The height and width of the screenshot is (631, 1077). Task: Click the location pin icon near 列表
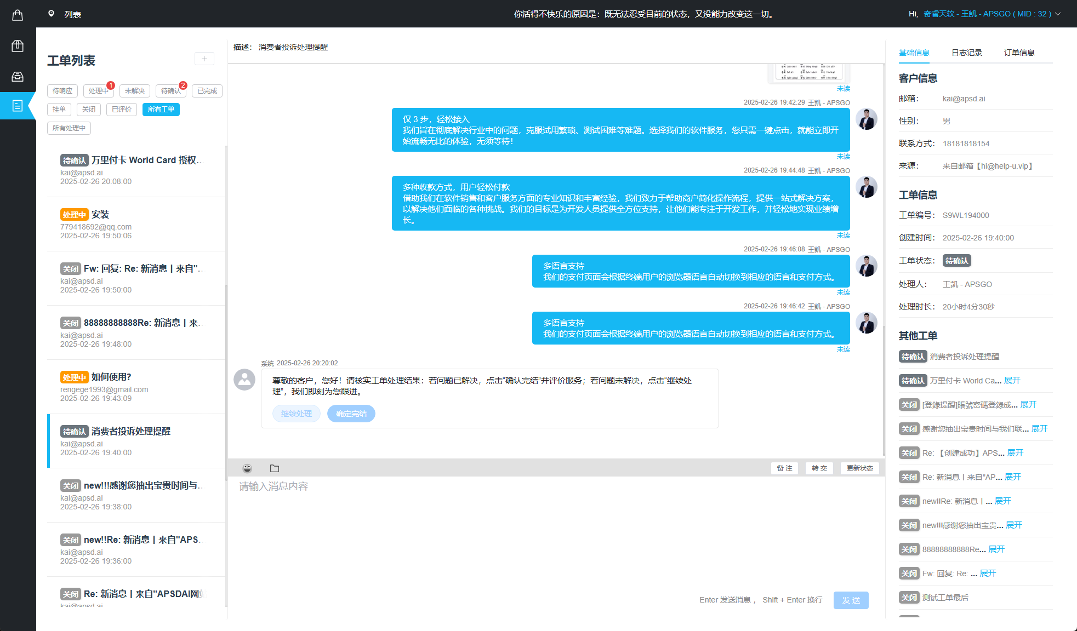coord(52,14)
